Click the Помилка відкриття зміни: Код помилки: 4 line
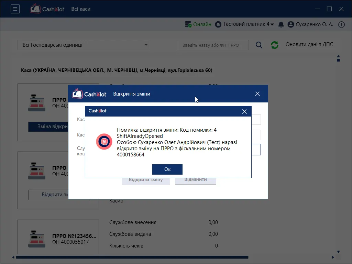 pos(167,130)
